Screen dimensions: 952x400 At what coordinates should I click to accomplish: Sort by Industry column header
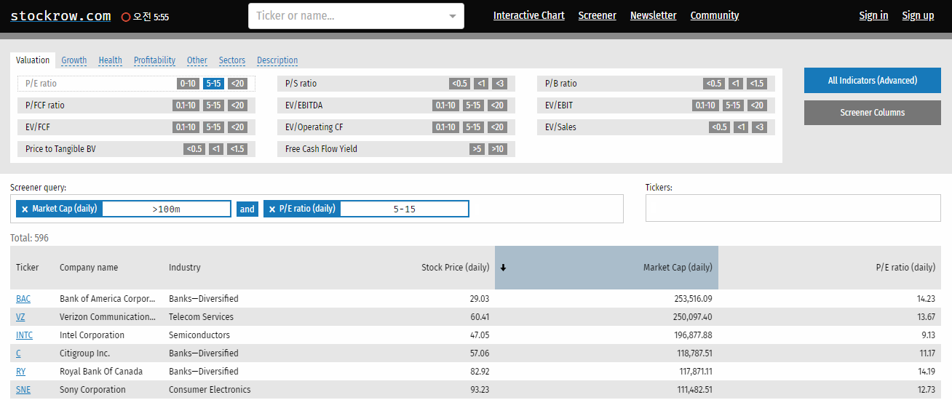tap(185, 268)
